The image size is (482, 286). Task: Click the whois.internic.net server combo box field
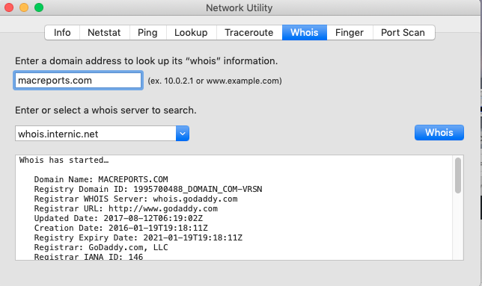pyautogui.click(x=96, y=134)
